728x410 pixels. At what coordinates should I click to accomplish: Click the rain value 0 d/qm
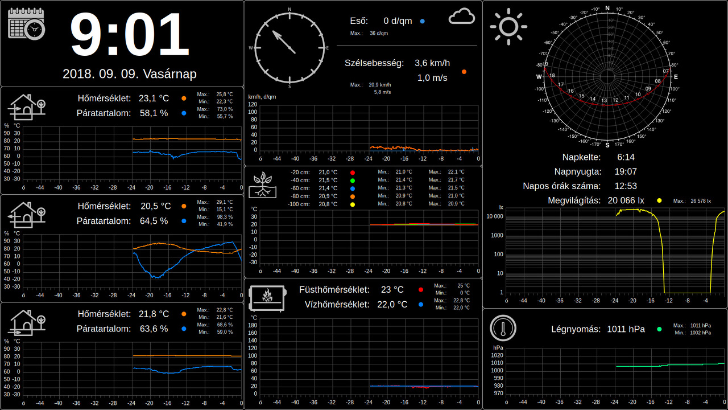(x=398, y=21)
